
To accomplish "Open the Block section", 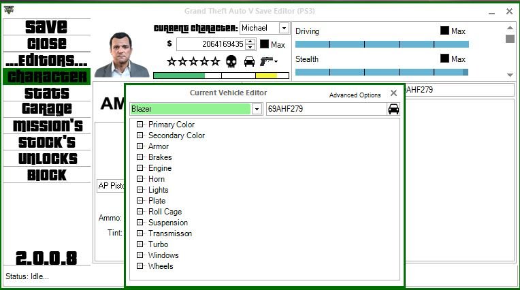I will pos(47,175).
